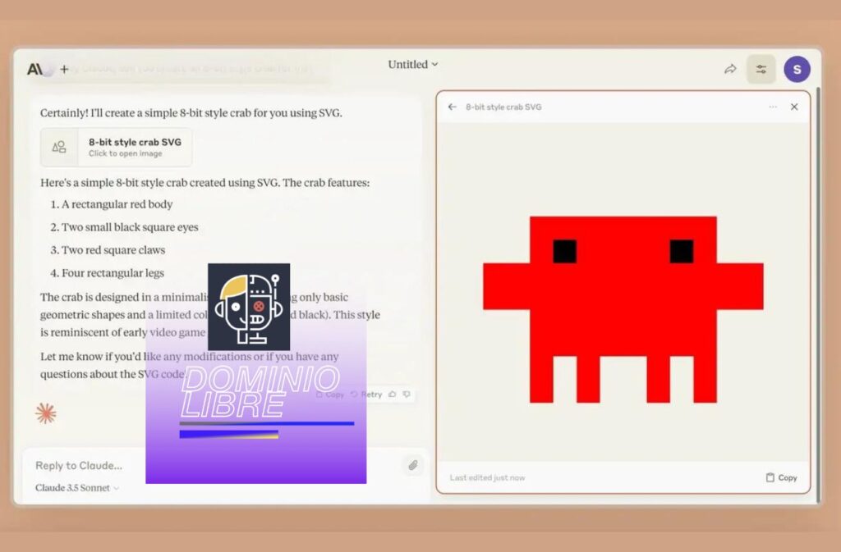This screenshot has height=552, width=841.
Task: Expand the Untitled chat title dropdown
Action: [x=413, y=65]
